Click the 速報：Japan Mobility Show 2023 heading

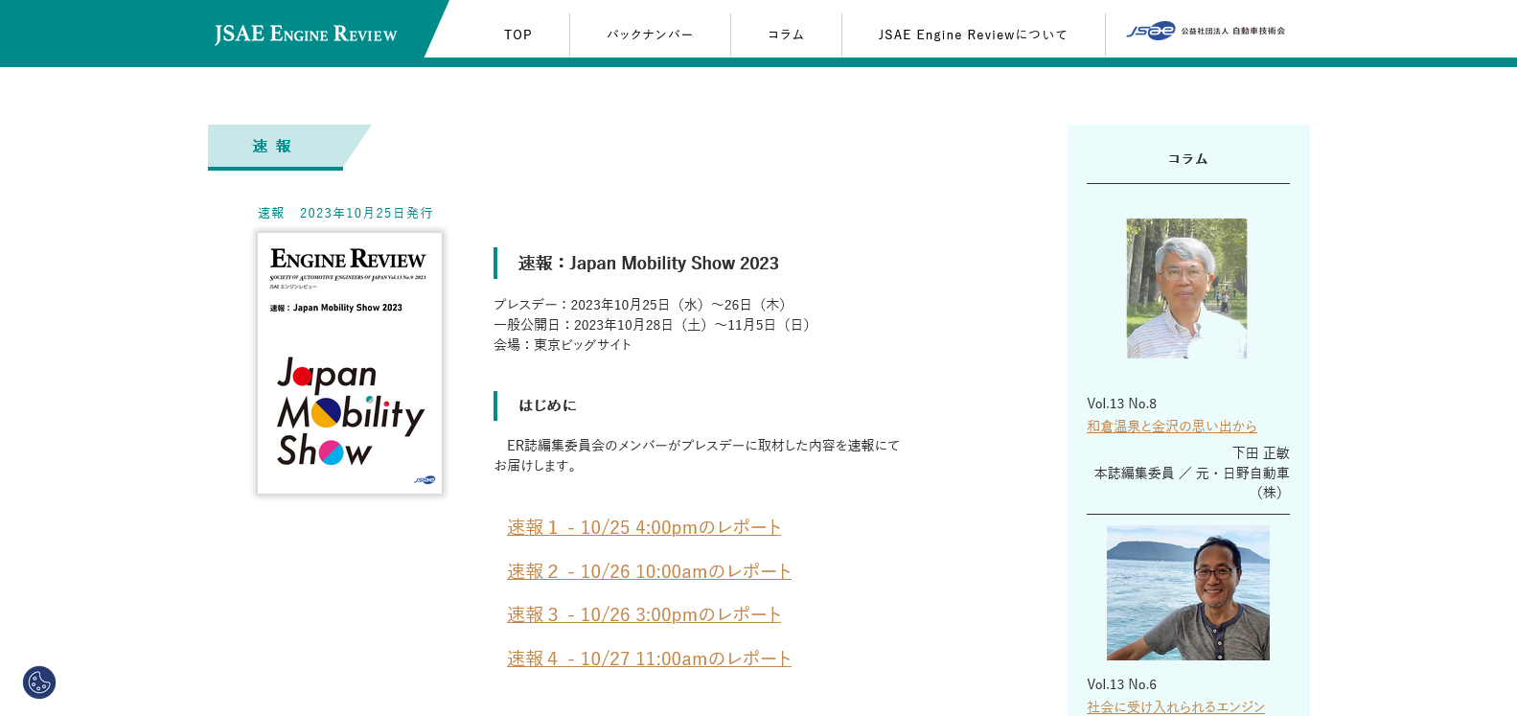click(648, 264)
